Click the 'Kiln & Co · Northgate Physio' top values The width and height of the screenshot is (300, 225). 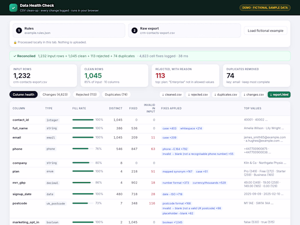point(265,163)
